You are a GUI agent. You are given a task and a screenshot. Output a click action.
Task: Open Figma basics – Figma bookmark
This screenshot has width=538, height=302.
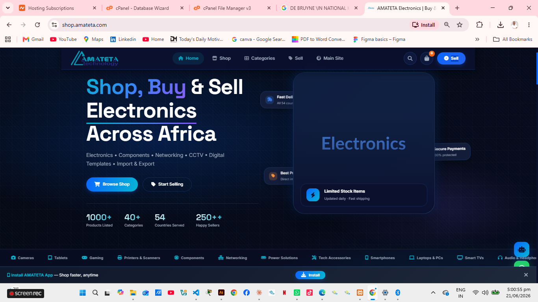pyautogui.click(x=379, y=39)
